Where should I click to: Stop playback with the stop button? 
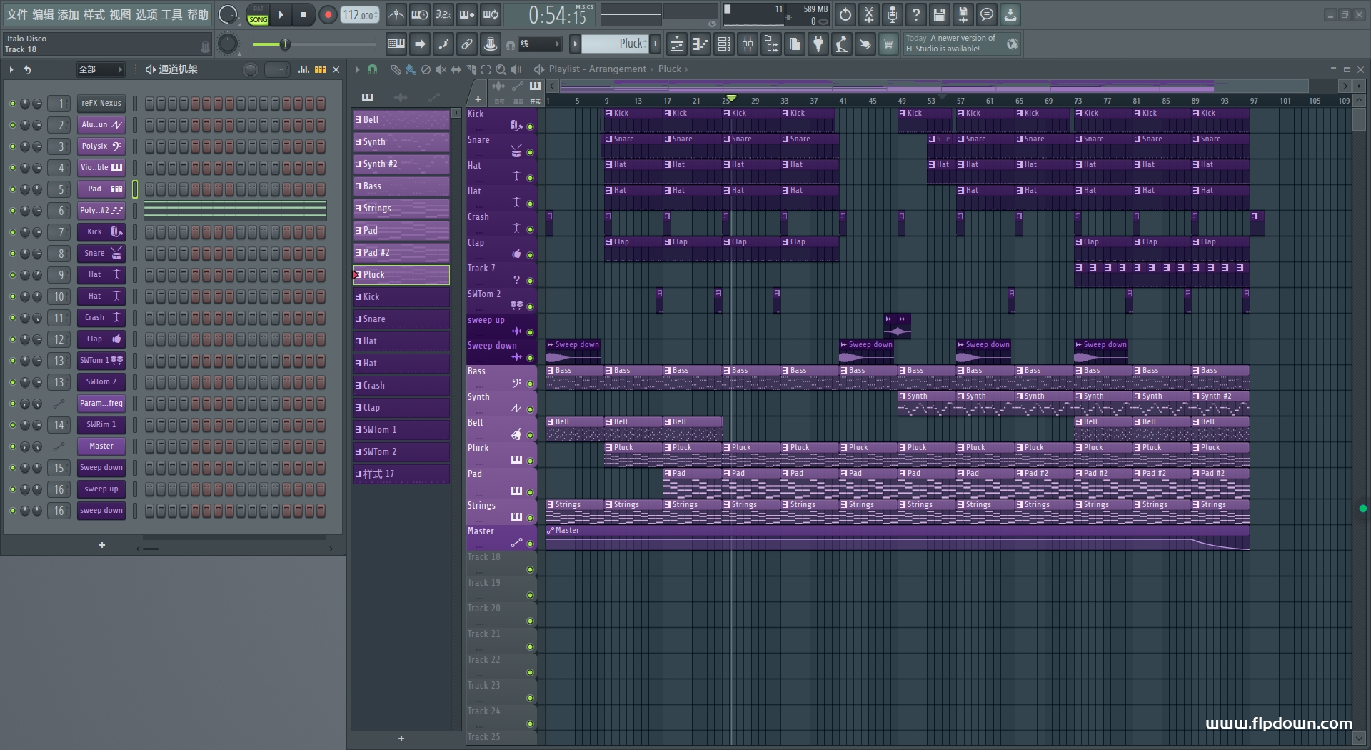[x=303, y=14]
